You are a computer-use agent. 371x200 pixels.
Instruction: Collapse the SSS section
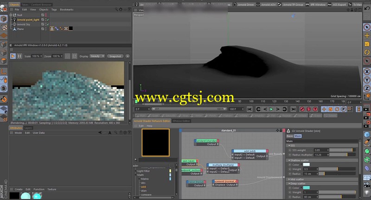[289, 145]
